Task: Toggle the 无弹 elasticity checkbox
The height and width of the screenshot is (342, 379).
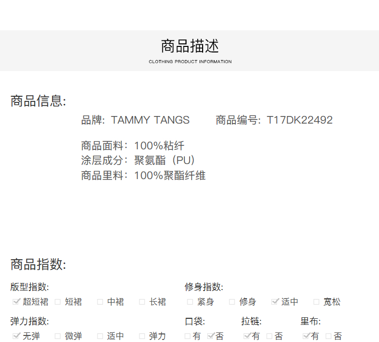Action: [16, 336]
